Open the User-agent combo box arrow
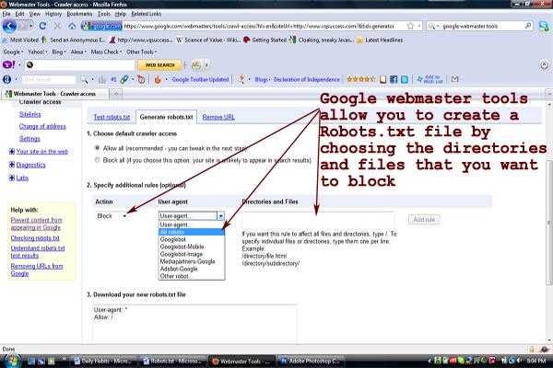Viewport: 553px width, 368px height. (x=220, y=216)
